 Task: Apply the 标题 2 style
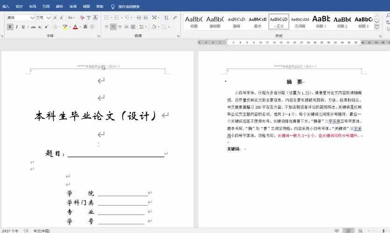342,22
